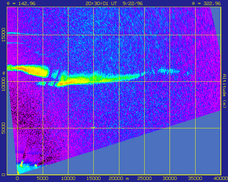
Task: Click the 15000 range tick label
Action: [x=94, y=178]
